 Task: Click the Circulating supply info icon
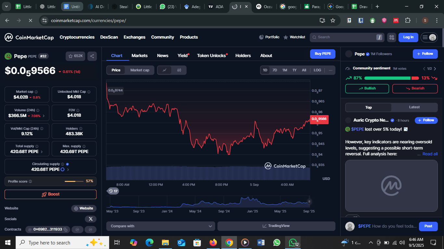pos(62,164)
